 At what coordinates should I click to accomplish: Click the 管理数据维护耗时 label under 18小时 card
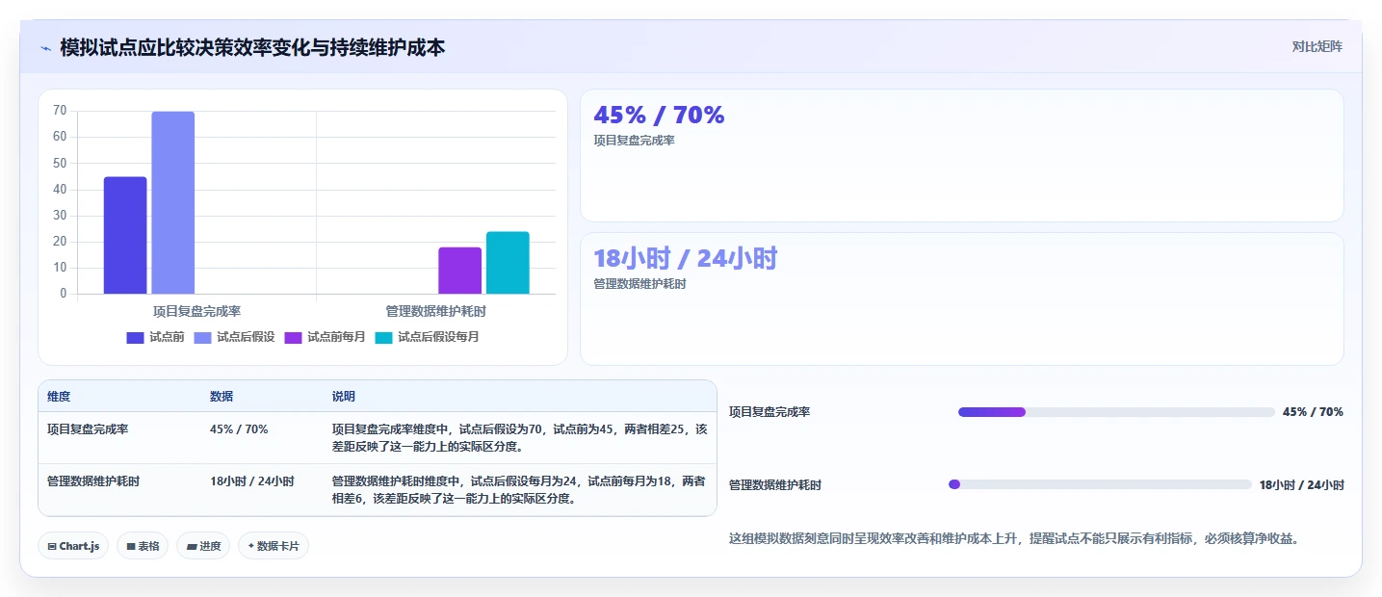(639, 284)
